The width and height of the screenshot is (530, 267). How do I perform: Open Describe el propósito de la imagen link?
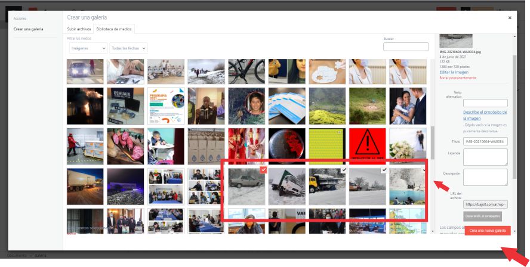tap(485, 115)
